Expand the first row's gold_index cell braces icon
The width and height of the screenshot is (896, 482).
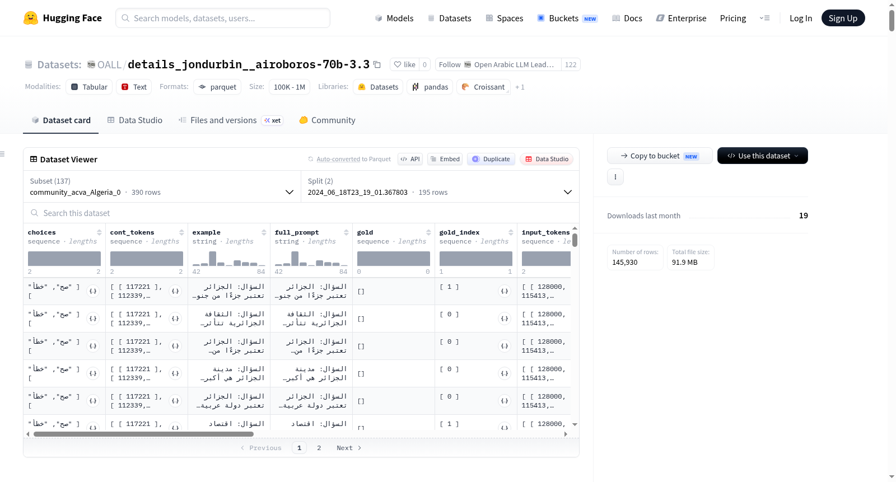pos(505,291)
